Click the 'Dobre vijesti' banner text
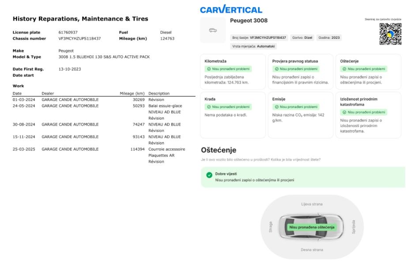The image size is (406, 270). point(226,174)
